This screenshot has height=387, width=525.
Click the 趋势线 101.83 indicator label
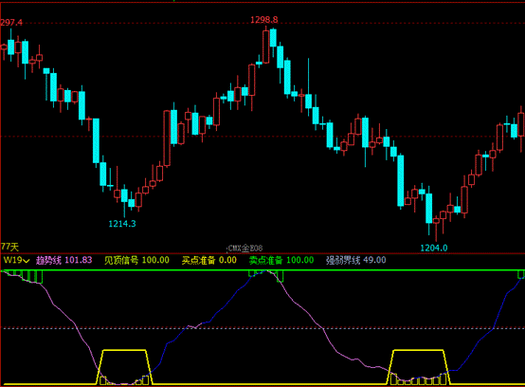tap(63, 260)
